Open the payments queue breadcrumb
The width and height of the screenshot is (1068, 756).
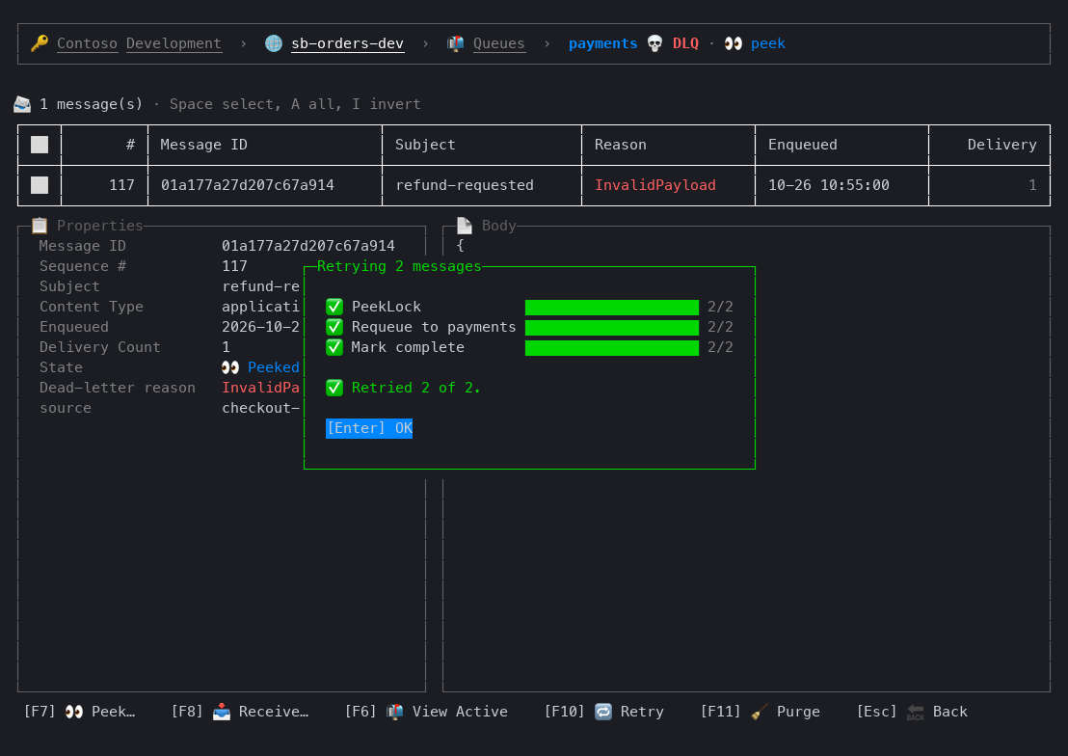click(x=602, y=43)
